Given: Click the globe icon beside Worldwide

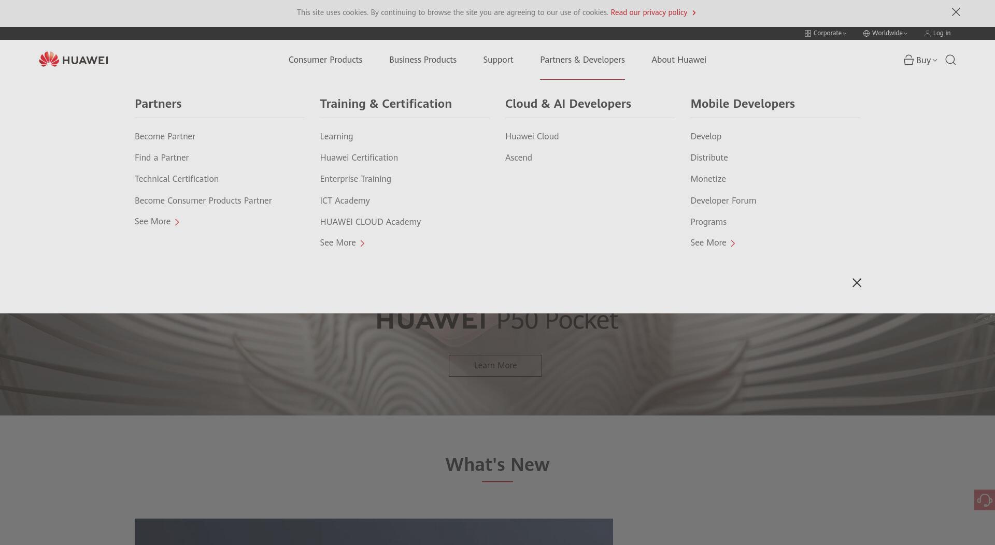Looking at the screenshot, I should pos(866,33).
